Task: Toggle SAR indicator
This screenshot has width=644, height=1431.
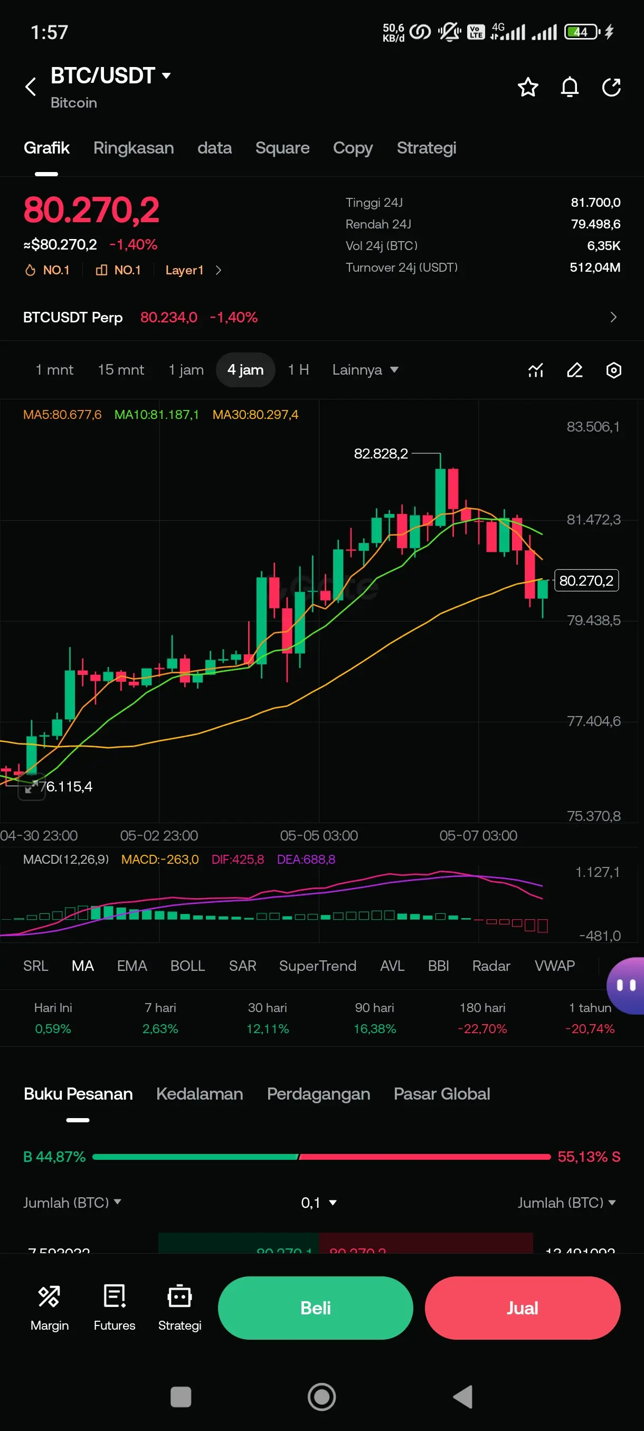Action: coord(243,966)
